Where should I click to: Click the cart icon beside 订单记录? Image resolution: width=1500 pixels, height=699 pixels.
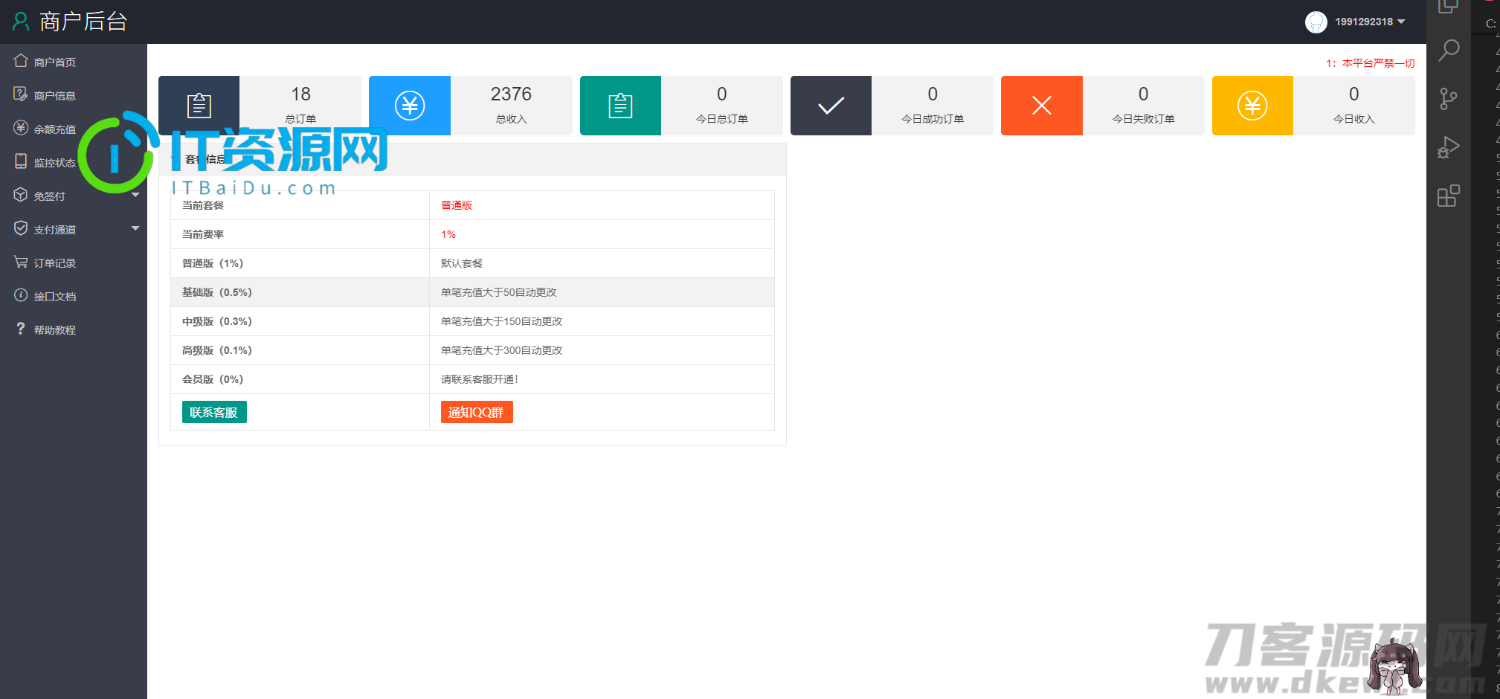21,262
